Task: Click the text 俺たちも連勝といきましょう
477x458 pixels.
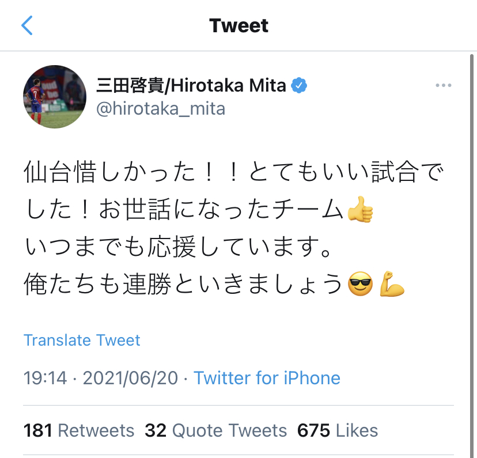Action: tap(184, 285)
